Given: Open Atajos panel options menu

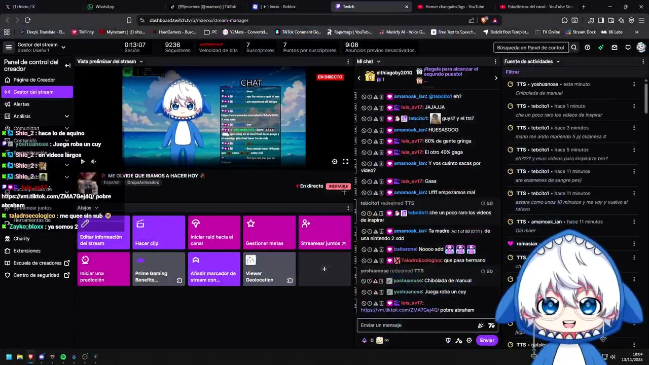Looking at the screenshot, I should point(348,208).
